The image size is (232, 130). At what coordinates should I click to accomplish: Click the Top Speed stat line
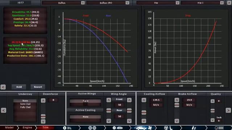click(25, 45)
